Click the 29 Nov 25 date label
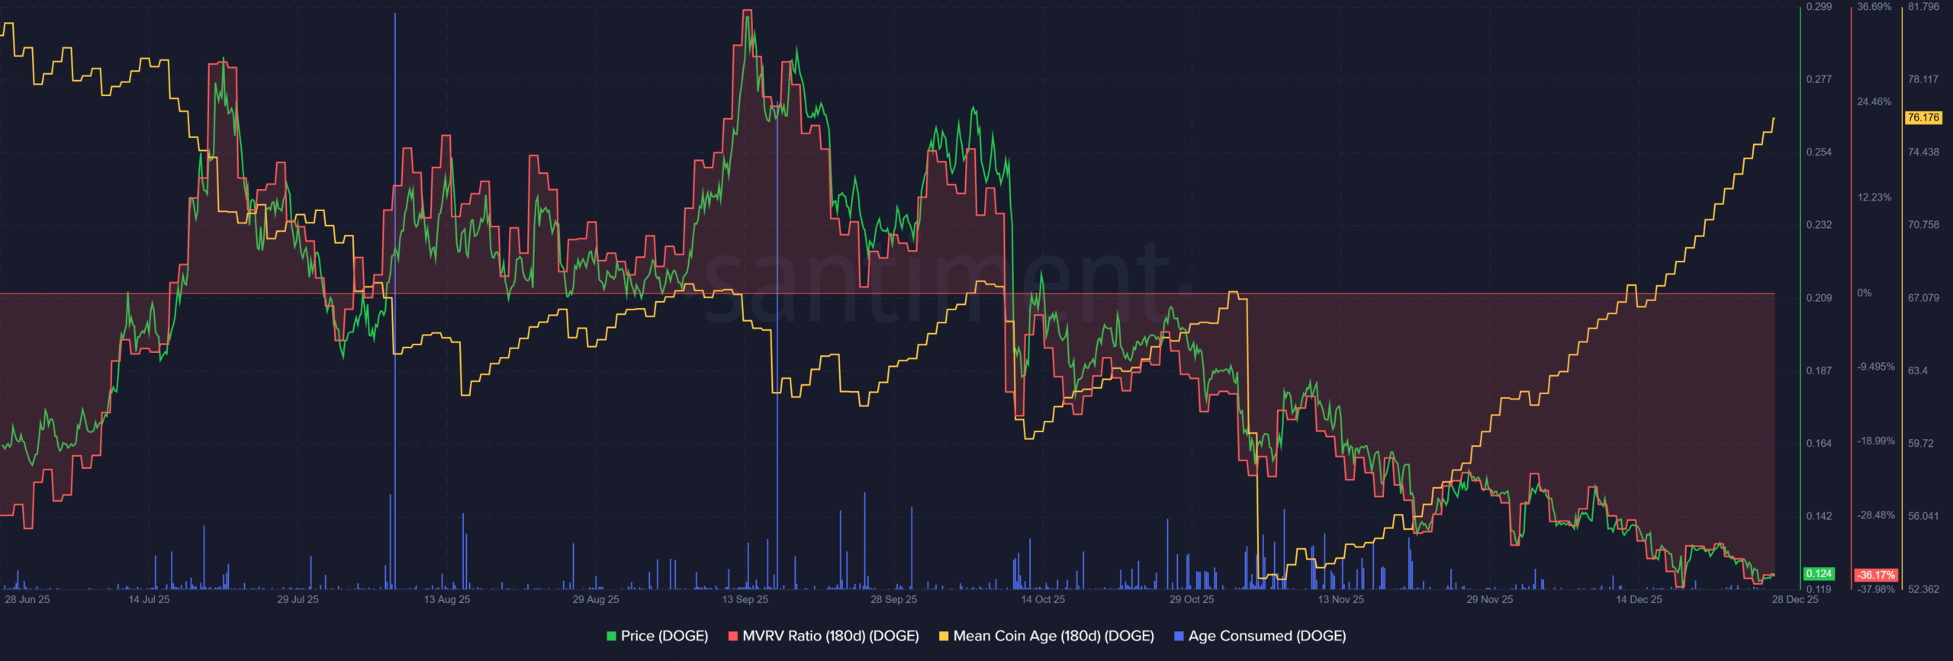Viewport: 1953px width, 661px height. click(1489, 600)
